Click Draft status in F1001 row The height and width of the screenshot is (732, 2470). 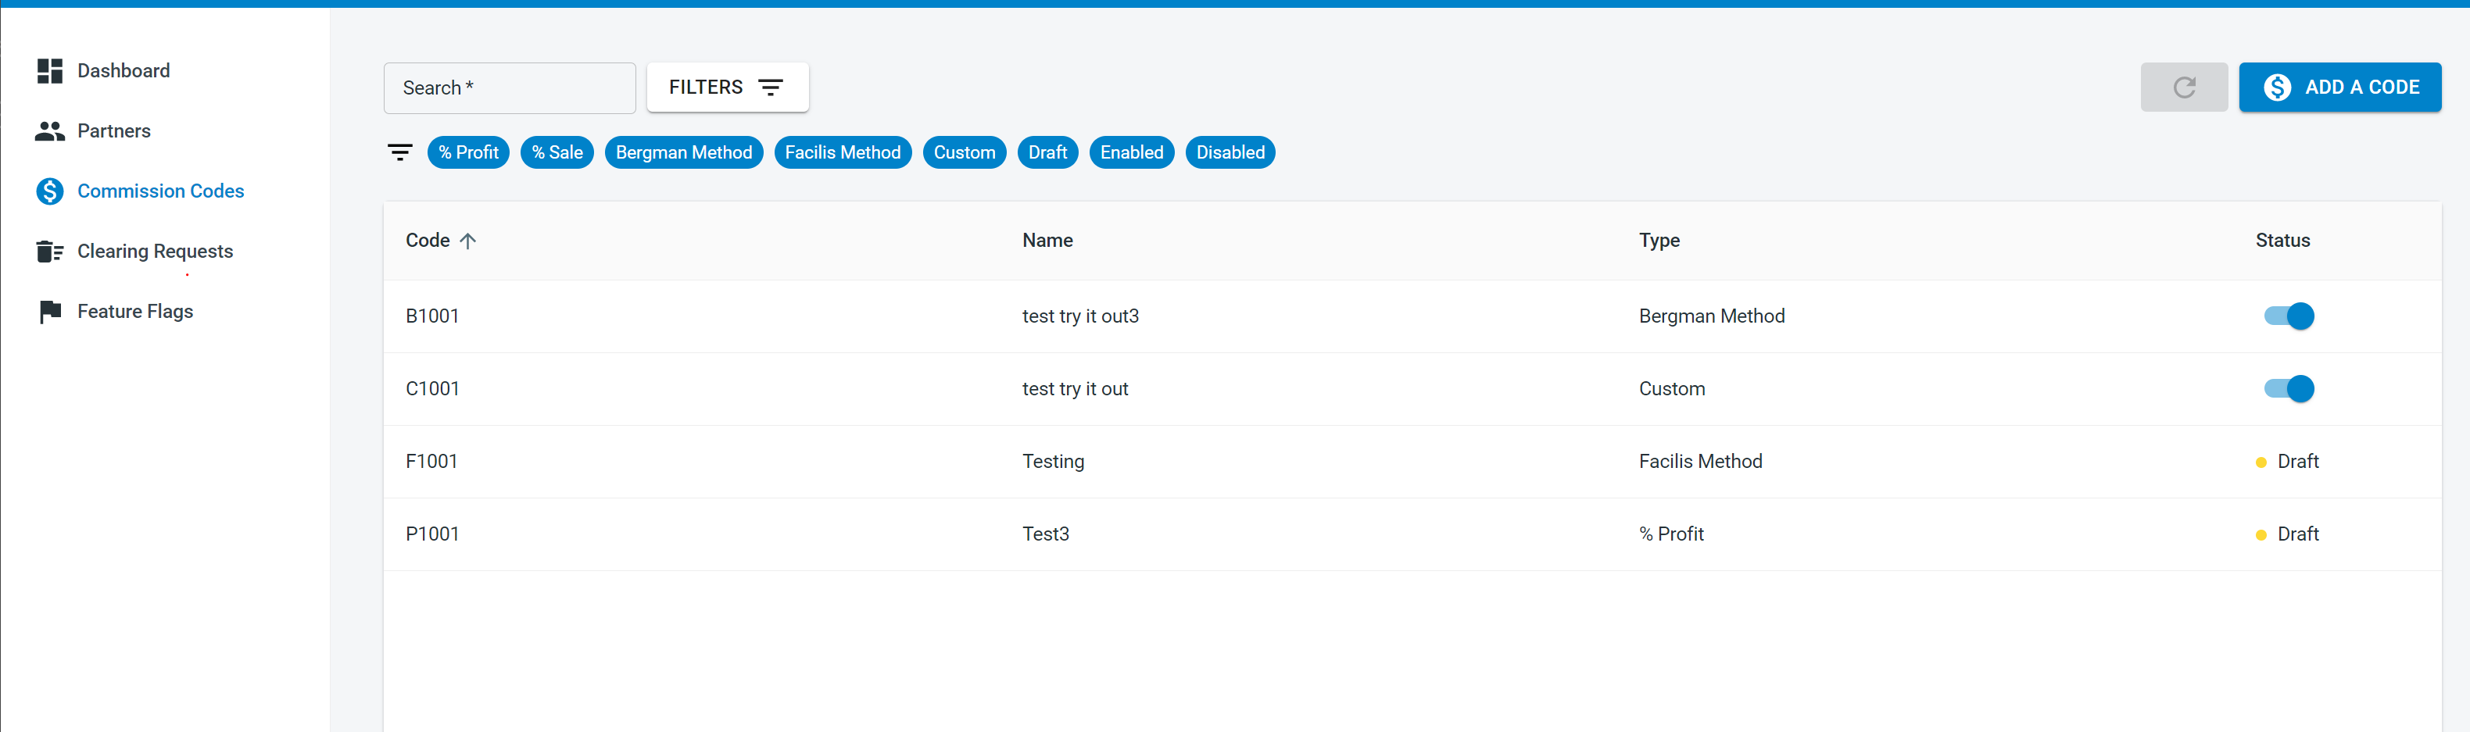click(x=2287, y=462)
